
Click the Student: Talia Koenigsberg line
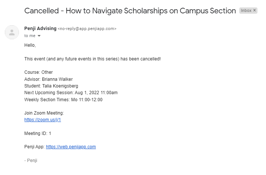click(x=51, y=86)
